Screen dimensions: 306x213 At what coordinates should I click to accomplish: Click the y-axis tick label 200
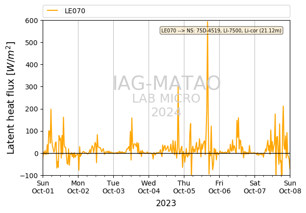click(x=31, y=109)
